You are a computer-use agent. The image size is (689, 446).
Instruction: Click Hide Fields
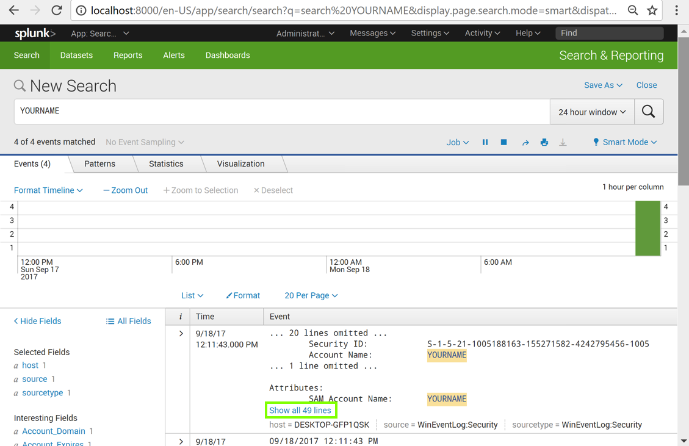(37, 321)
